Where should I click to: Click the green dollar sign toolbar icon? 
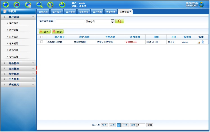(x=51, y=5)
